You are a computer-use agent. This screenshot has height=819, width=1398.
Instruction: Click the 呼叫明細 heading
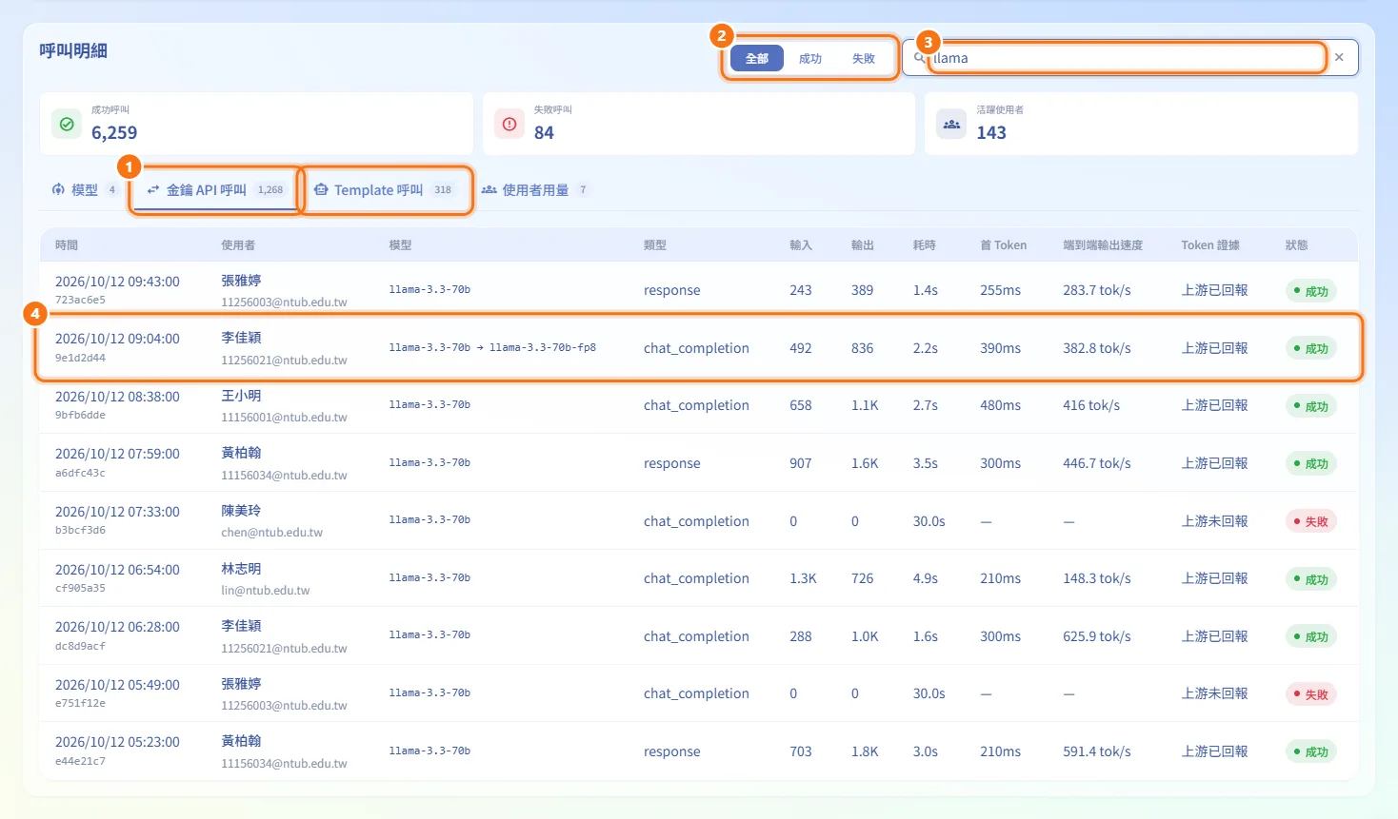pyautogui.click(x=73, y=50)
